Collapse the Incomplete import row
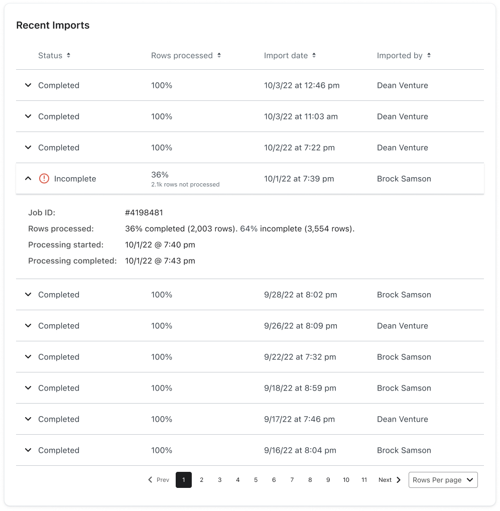 click(28, 179)
